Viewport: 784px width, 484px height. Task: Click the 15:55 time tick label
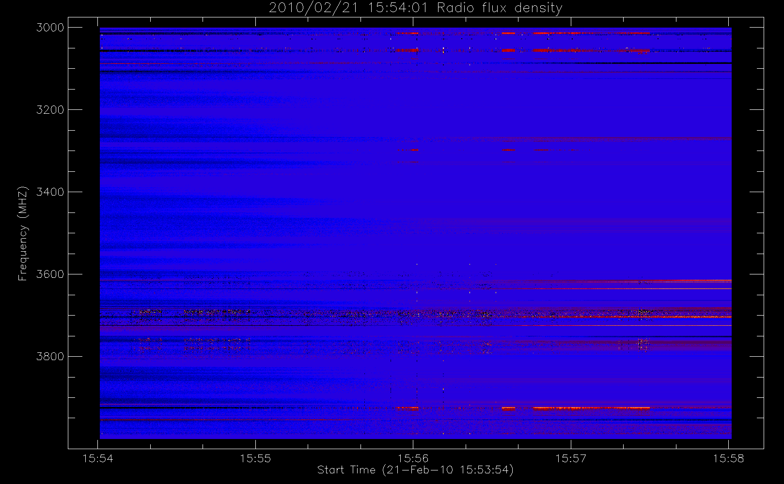click(x=255, y=458)
